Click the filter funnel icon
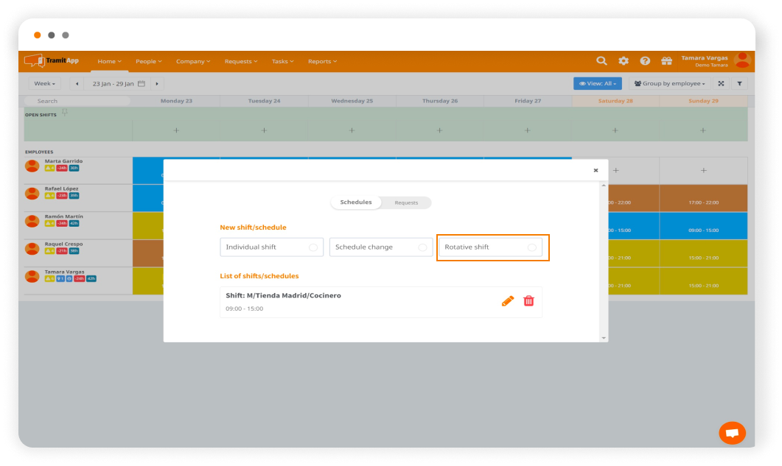This screenshot has height=466, width=782. click(x=739, y=84)
